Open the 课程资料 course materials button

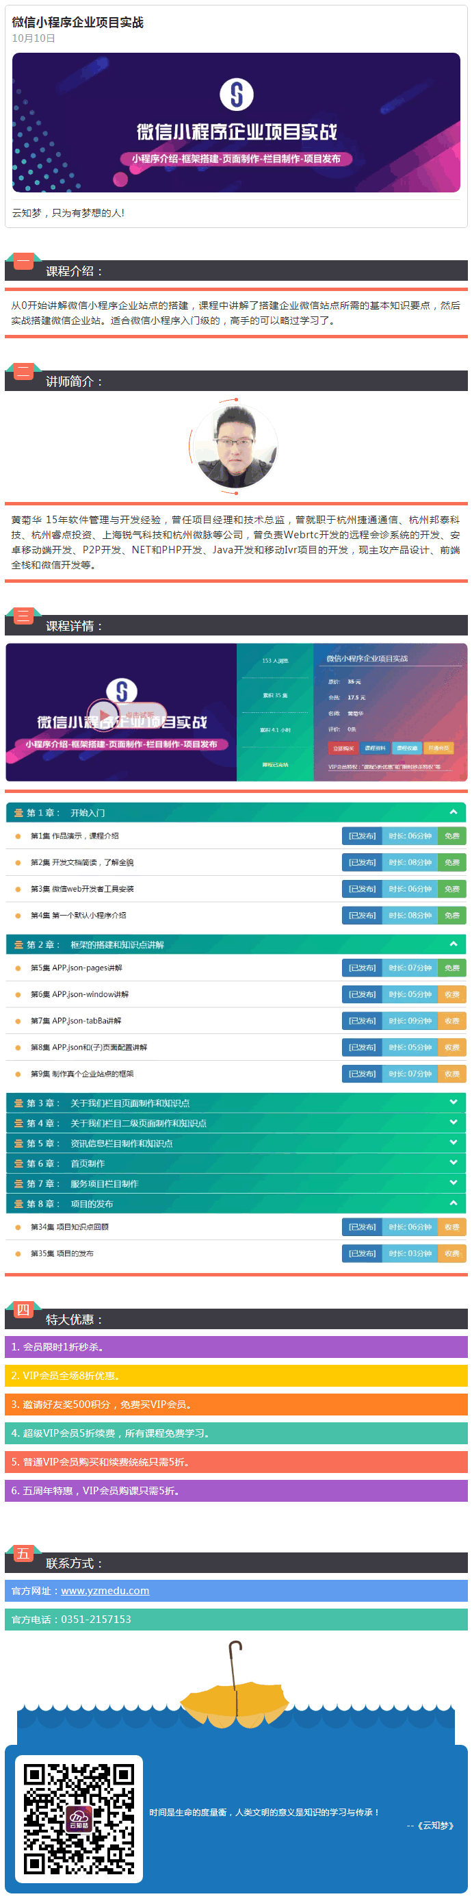tap(375, 748)
